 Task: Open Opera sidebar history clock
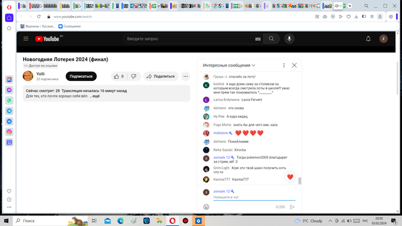coord(9,200)
